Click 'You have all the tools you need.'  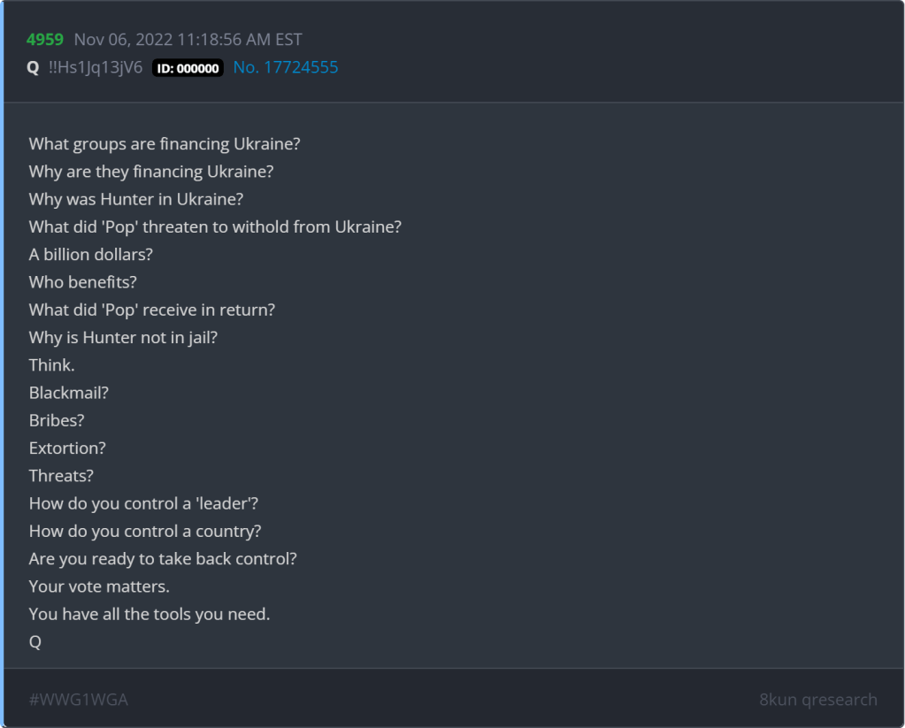click(149, 614)
